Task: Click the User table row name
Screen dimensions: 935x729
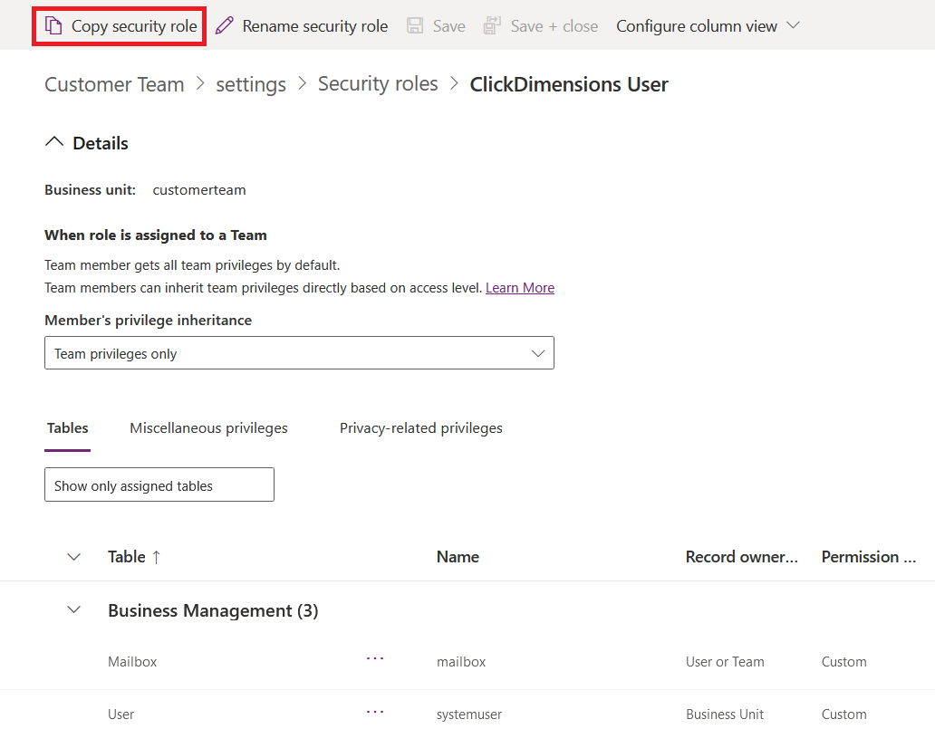Action: pos(121,715)
